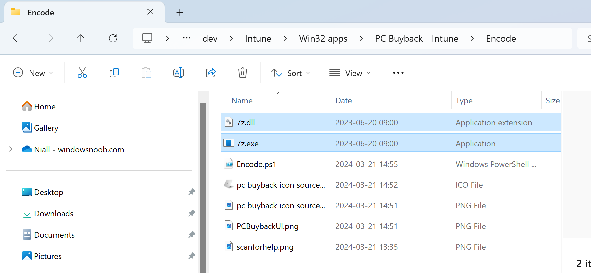Select the scanforhelp.png file
Image resolution: width=591 pixels, height=273 pixels.
(390, 247)
